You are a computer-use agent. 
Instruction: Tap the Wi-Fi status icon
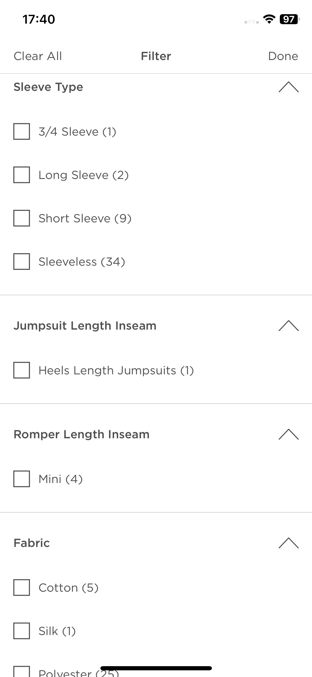click(269, 19)
